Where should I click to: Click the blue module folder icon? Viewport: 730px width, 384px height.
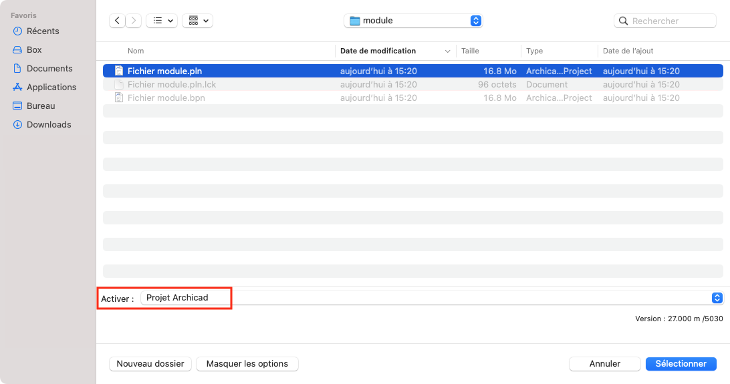(355, 21)
